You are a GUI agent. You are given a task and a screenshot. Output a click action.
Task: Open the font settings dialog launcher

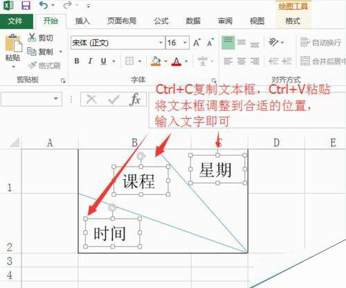[x=214, y=81]
